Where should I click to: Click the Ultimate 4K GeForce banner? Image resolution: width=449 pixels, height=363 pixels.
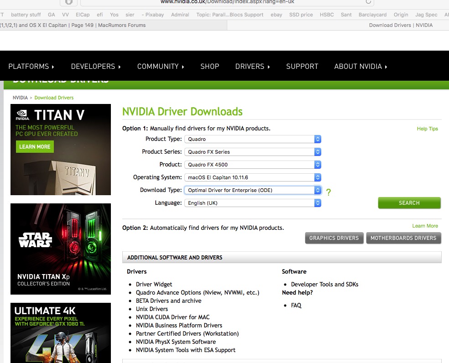61,333
